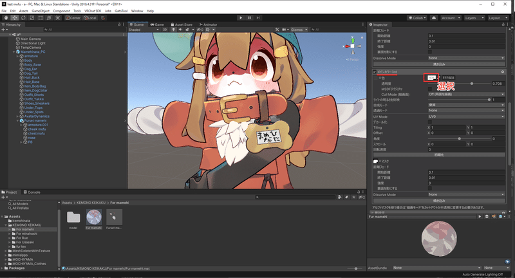Click the reset button below the rotation speed field
The width and height of the screenshot is (515, 278).
click(439, 154)
